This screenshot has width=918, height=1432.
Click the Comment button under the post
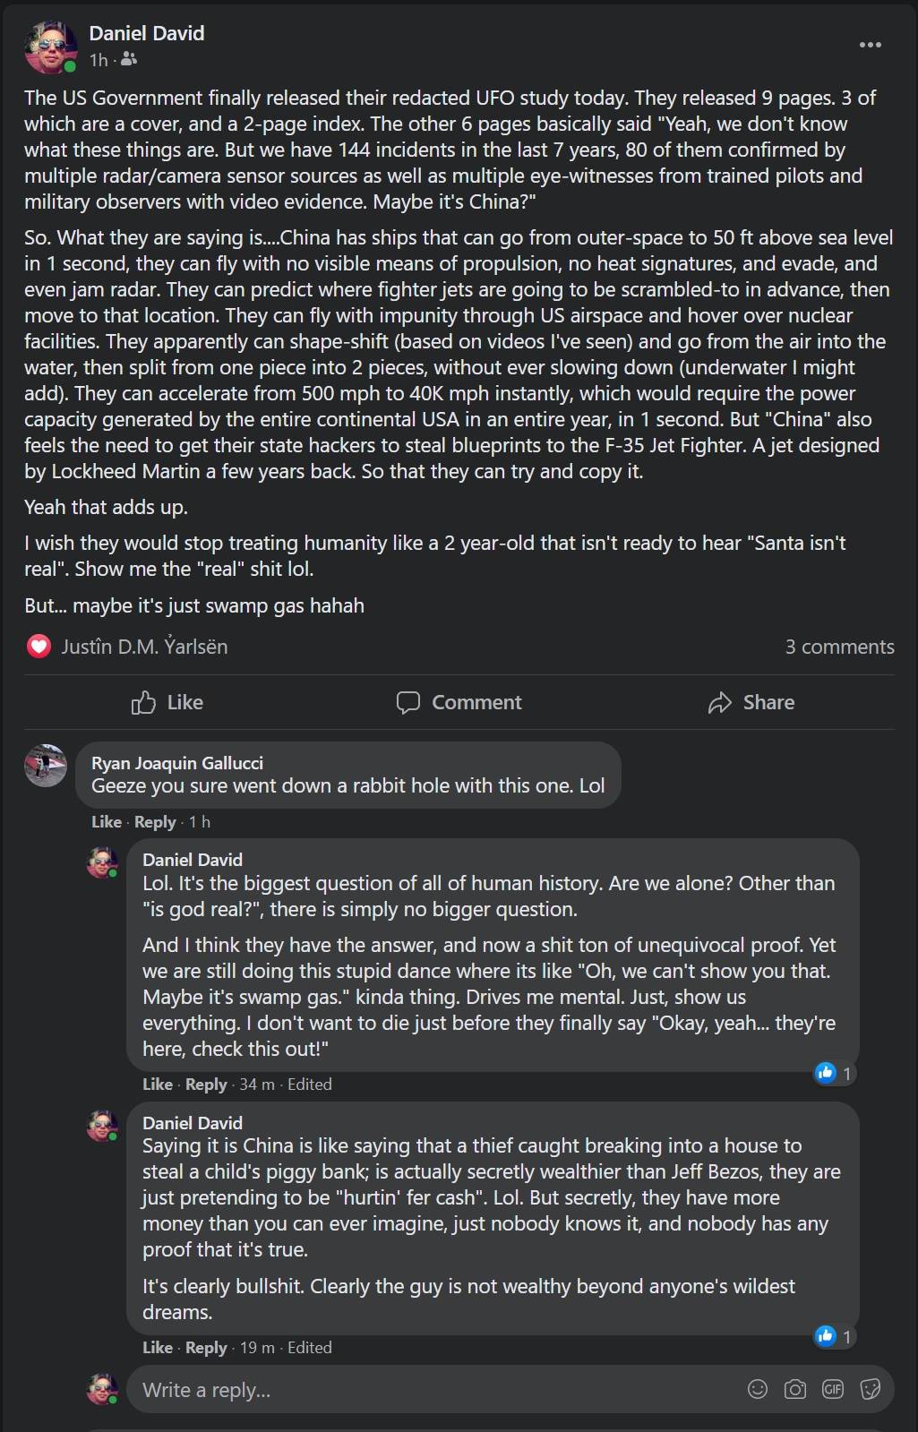coord(459,702)
